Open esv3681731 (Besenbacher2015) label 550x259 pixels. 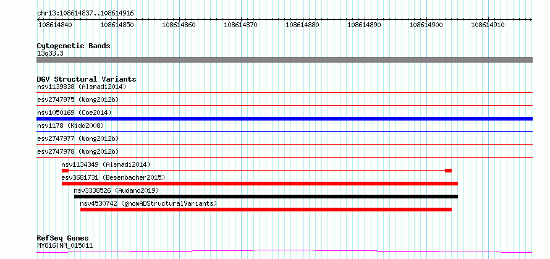tap(113, 177)
